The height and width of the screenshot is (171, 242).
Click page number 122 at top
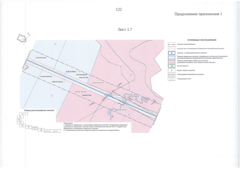coord(119,10)
